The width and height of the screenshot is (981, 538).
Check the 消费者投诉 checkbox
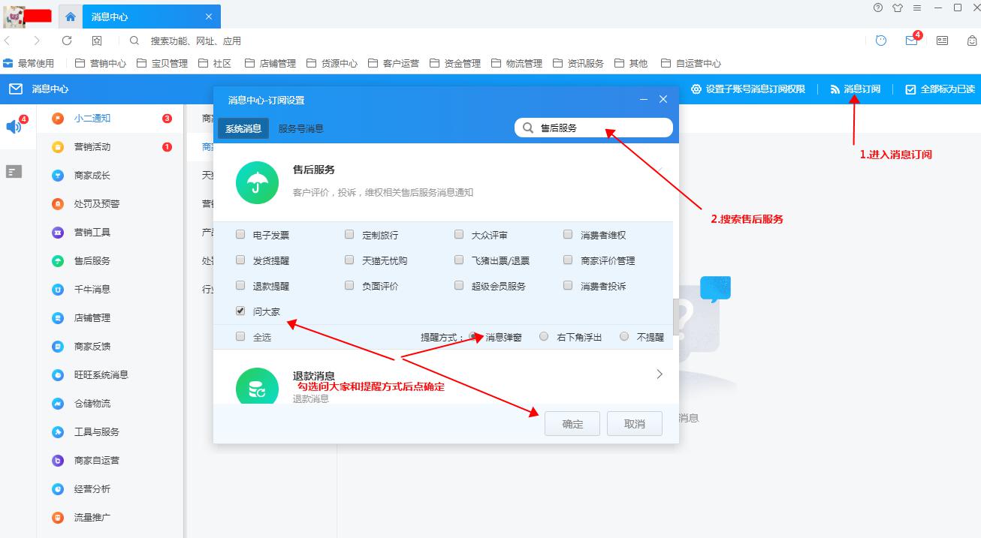(x=568, y=285)
